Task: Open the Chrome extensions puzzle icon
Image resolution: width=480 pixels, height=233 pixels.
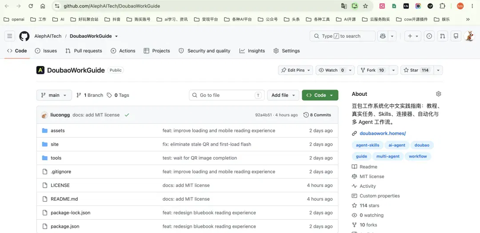Action: [x=442, y=6]
